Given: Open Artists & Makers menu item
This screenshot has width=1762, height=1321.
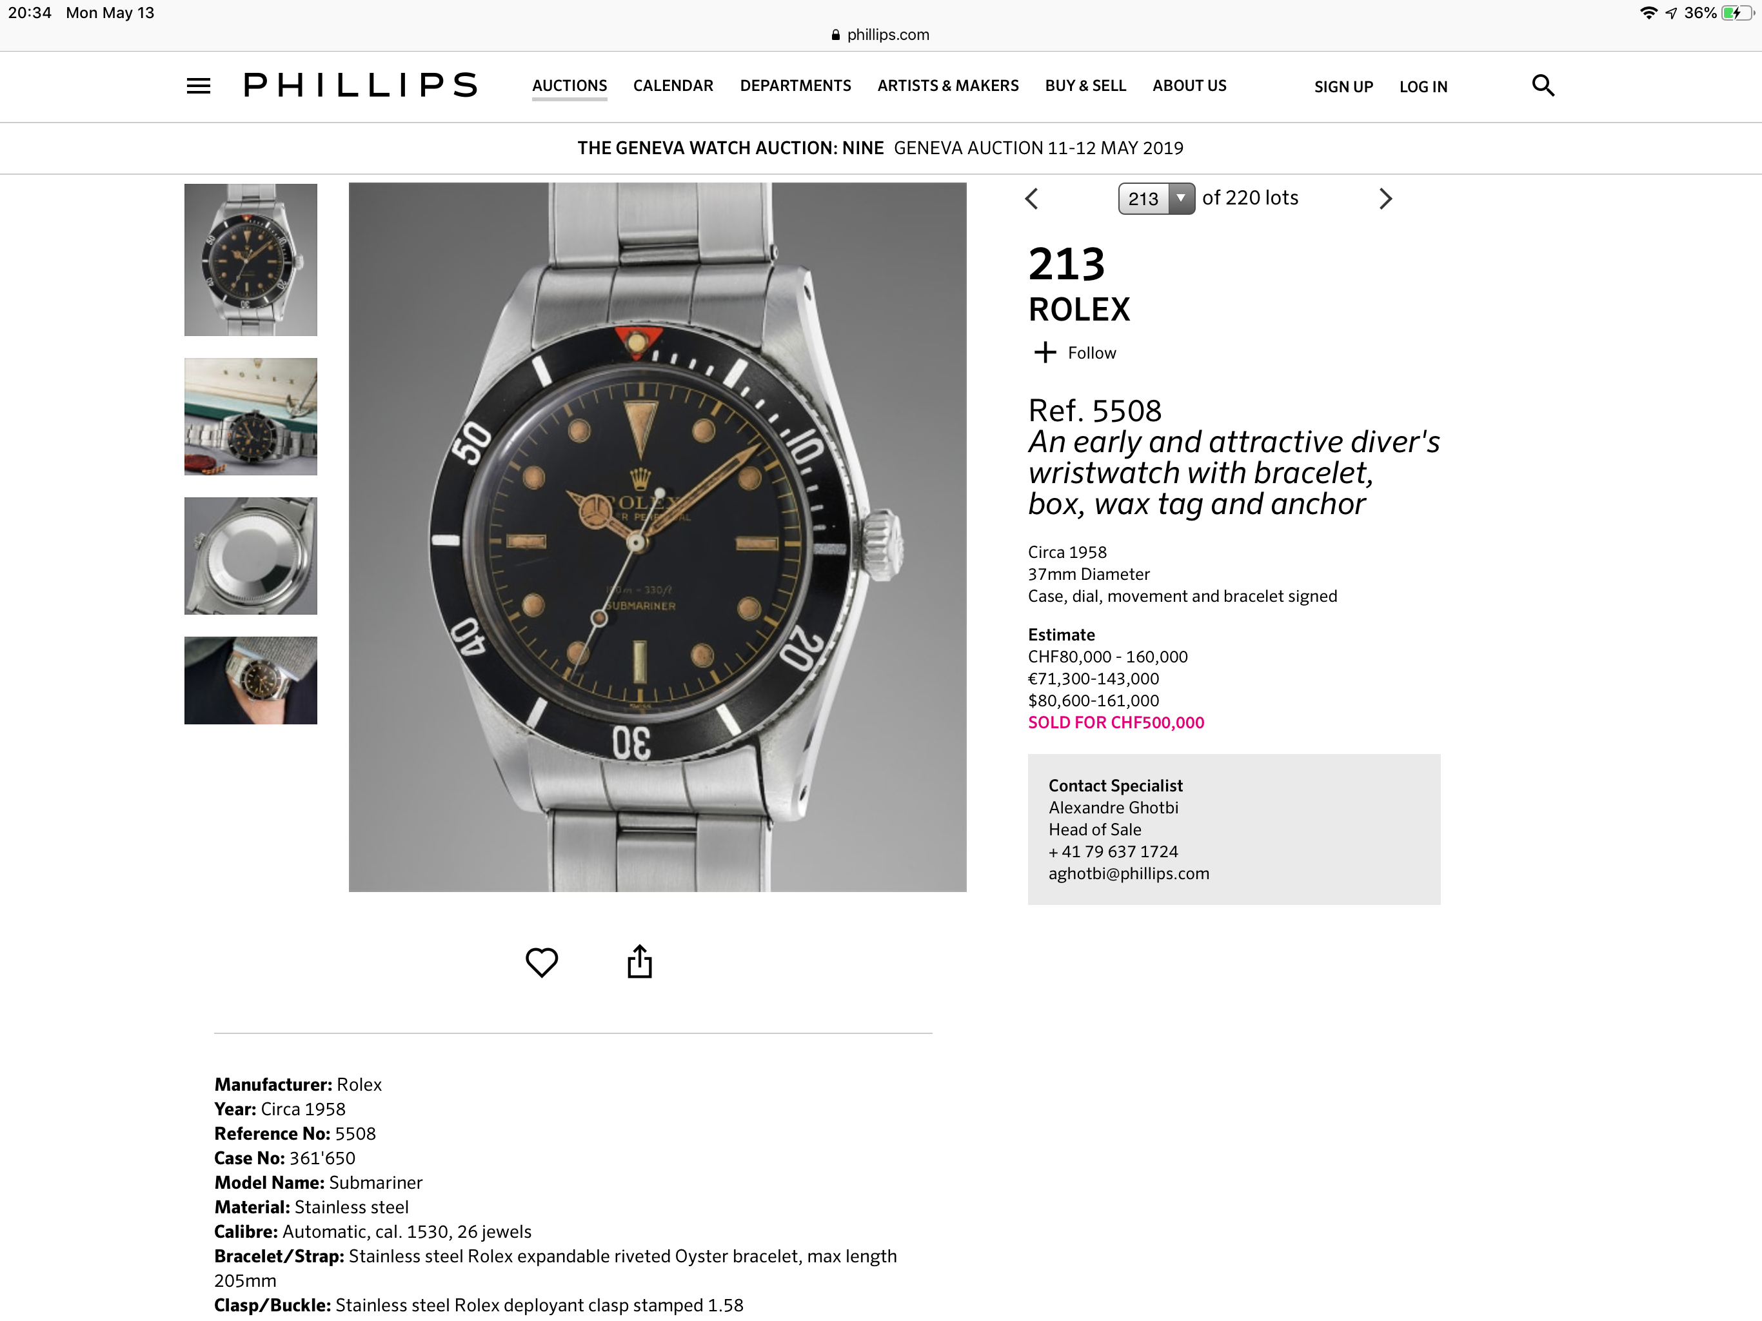Looking at the screenshot, I should pos(948,85).
